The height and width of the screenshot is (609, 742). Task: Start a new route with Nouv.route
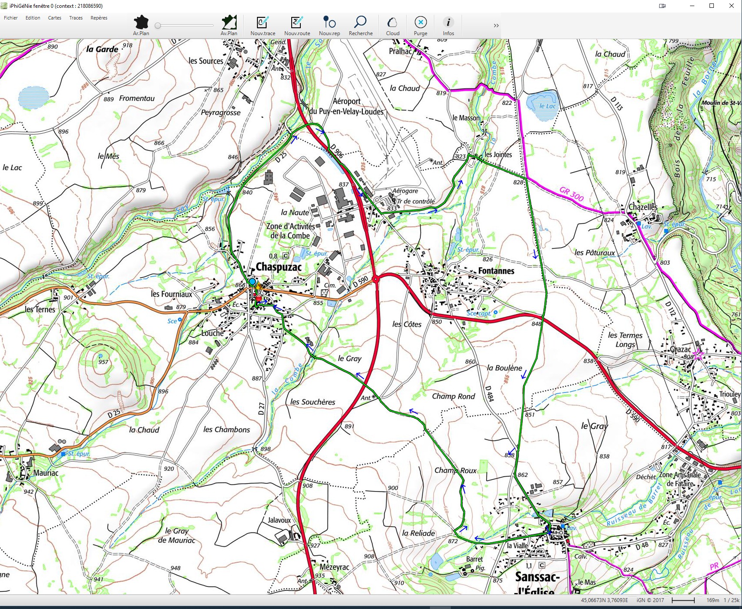pyautogui.click(x=297, y=23)
